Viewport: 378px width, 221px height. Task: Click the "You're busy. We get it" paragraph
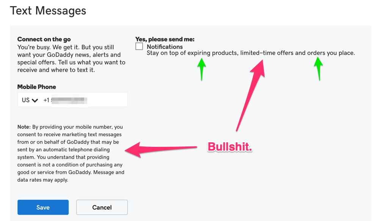pos(71,59)
